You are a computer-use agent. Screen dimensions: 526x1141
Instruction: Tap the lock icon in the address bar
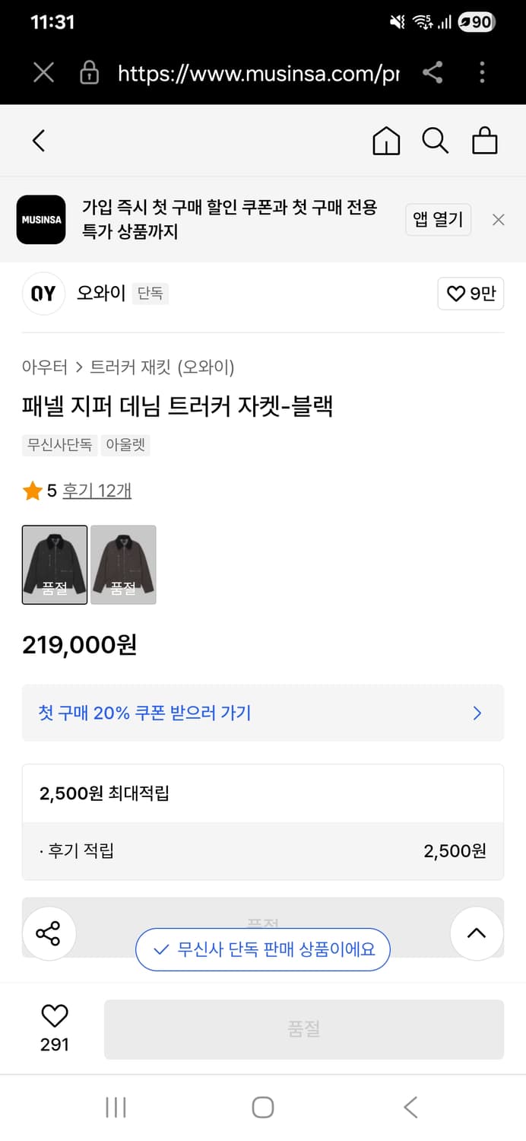[x=89, y=73]
